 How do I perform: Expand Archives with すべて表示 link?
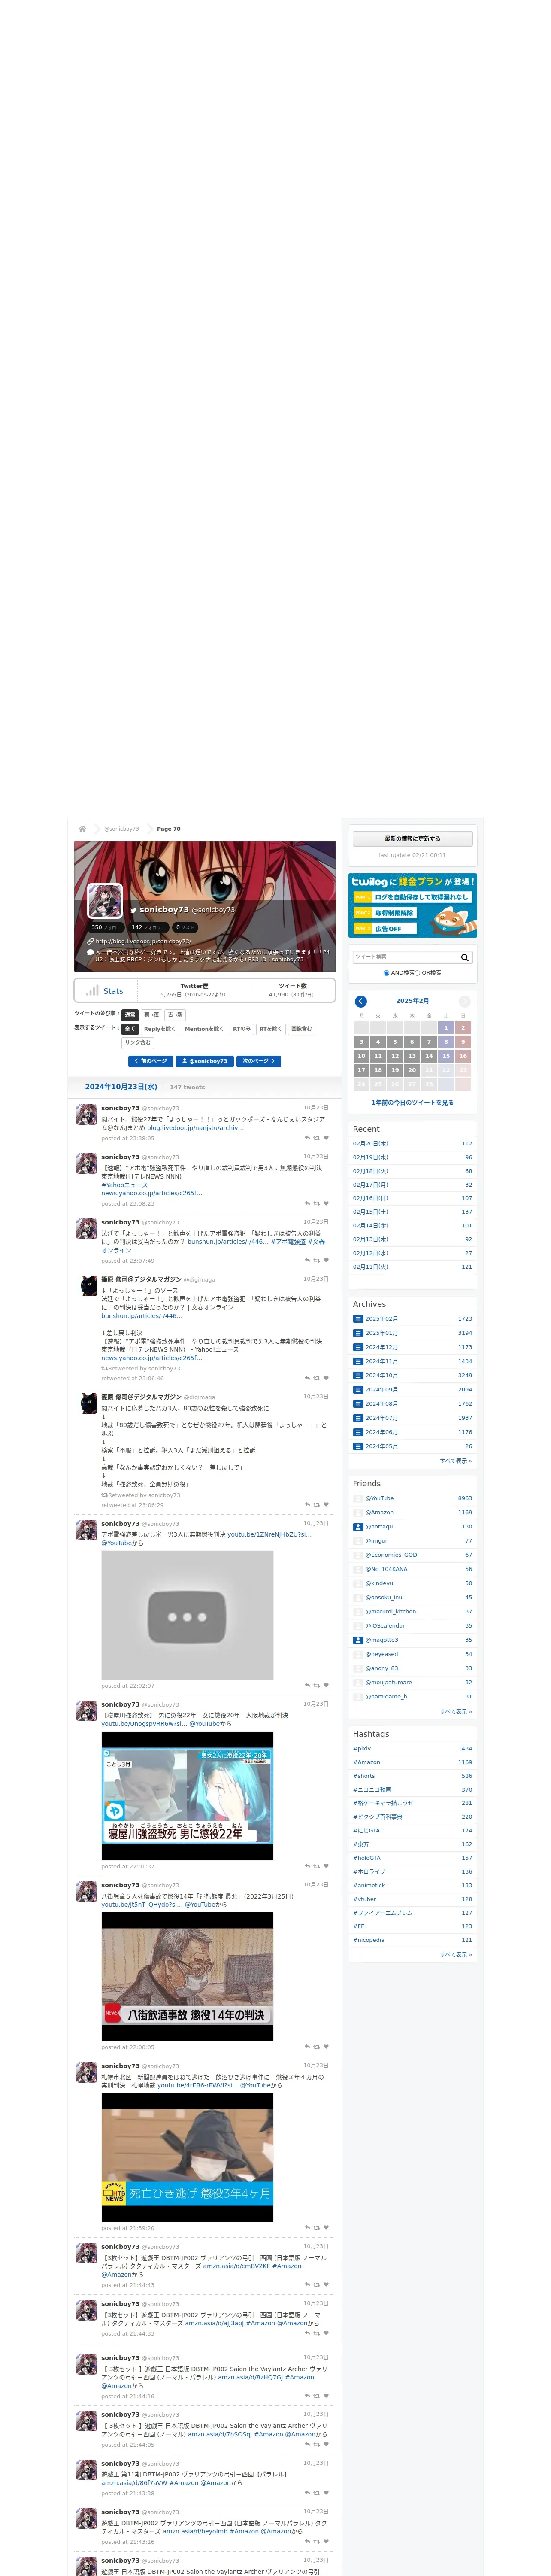[x=456, y=1461]
